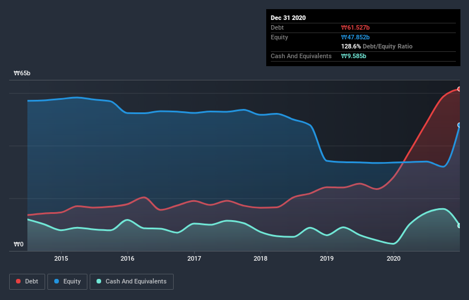Click the 2016 x-axis label

point(127,258)
